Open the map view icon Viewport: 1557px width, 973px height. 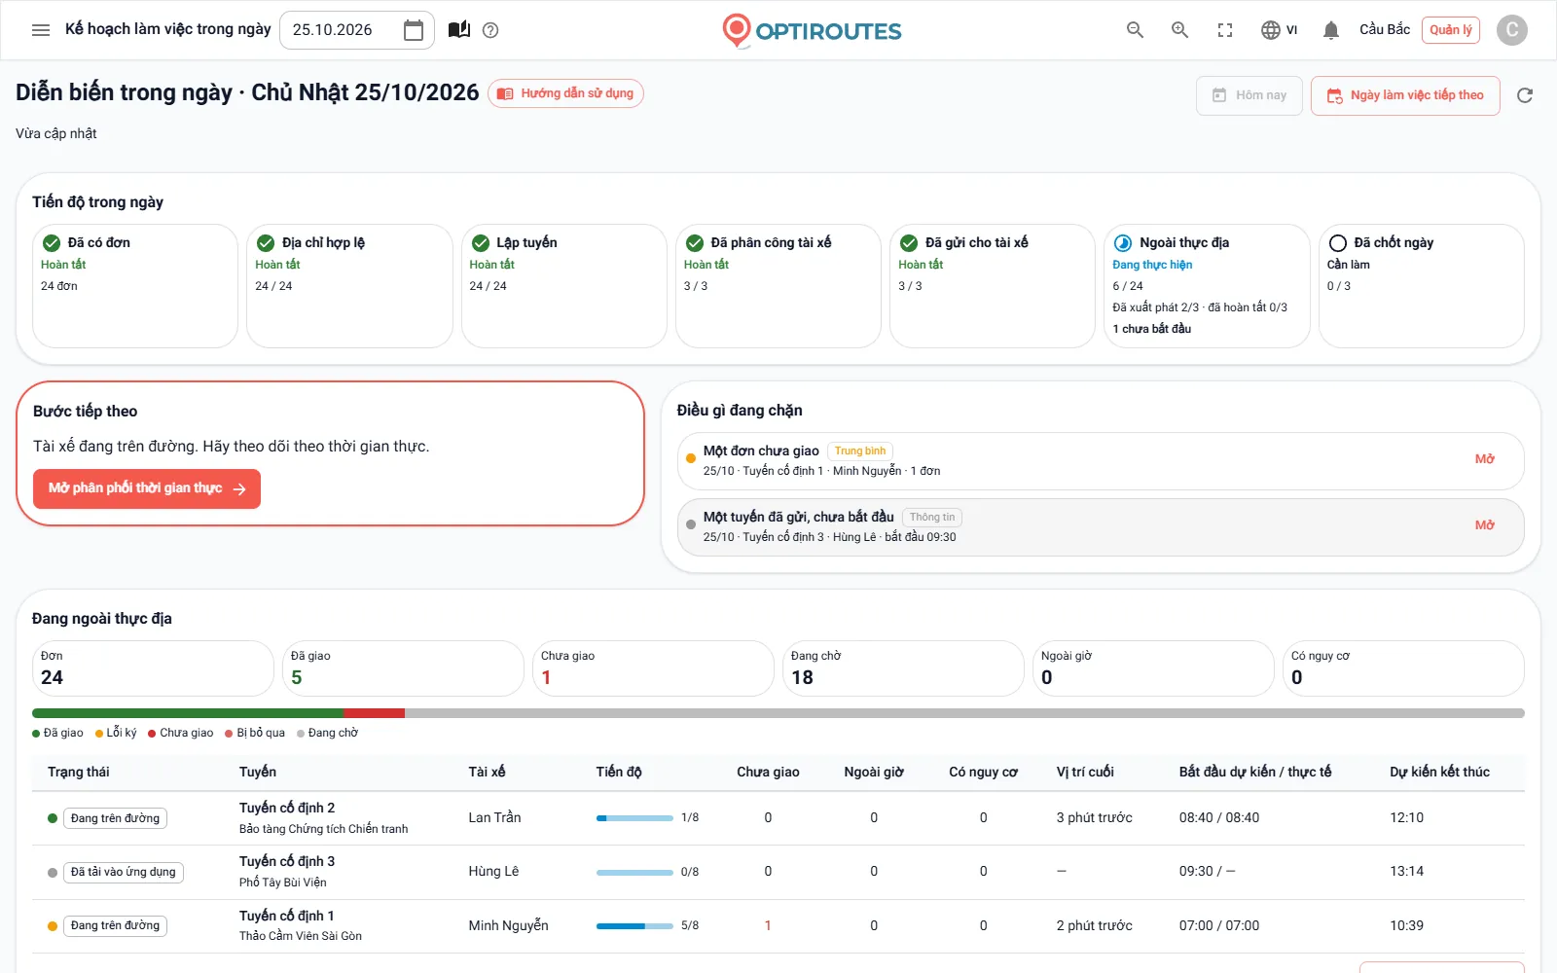(459, 30)
